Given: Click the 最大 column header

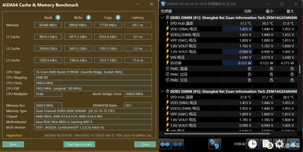Looking at the screenshot, I should coord(290,11).
